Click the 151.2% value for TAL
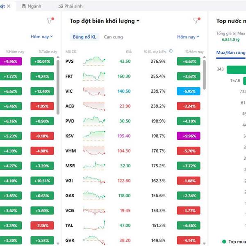The height and width of the screenshot is (246, 246). coord(159,225)
